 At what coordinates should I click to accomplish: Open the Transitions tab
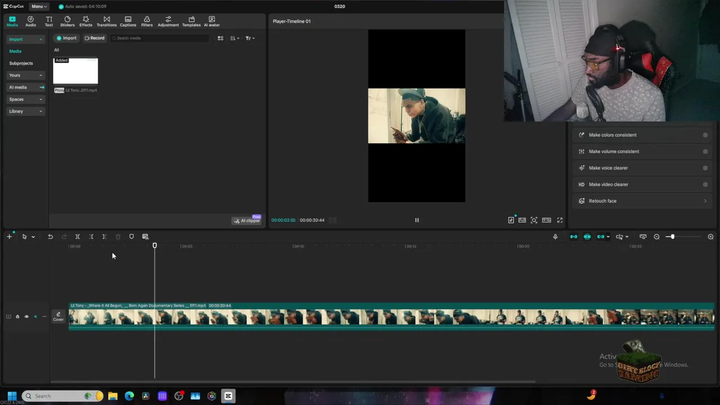tap(106, 21)
